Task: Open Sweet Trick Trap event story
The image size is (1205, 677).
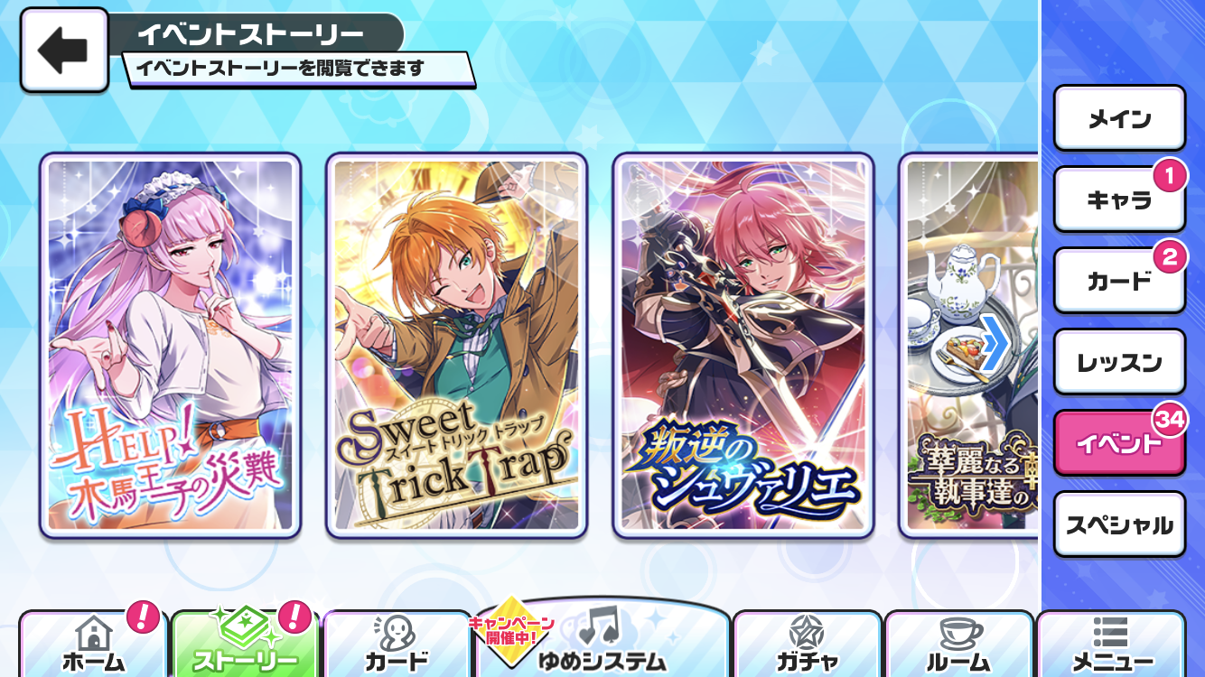Action: [x=456, y=346]
